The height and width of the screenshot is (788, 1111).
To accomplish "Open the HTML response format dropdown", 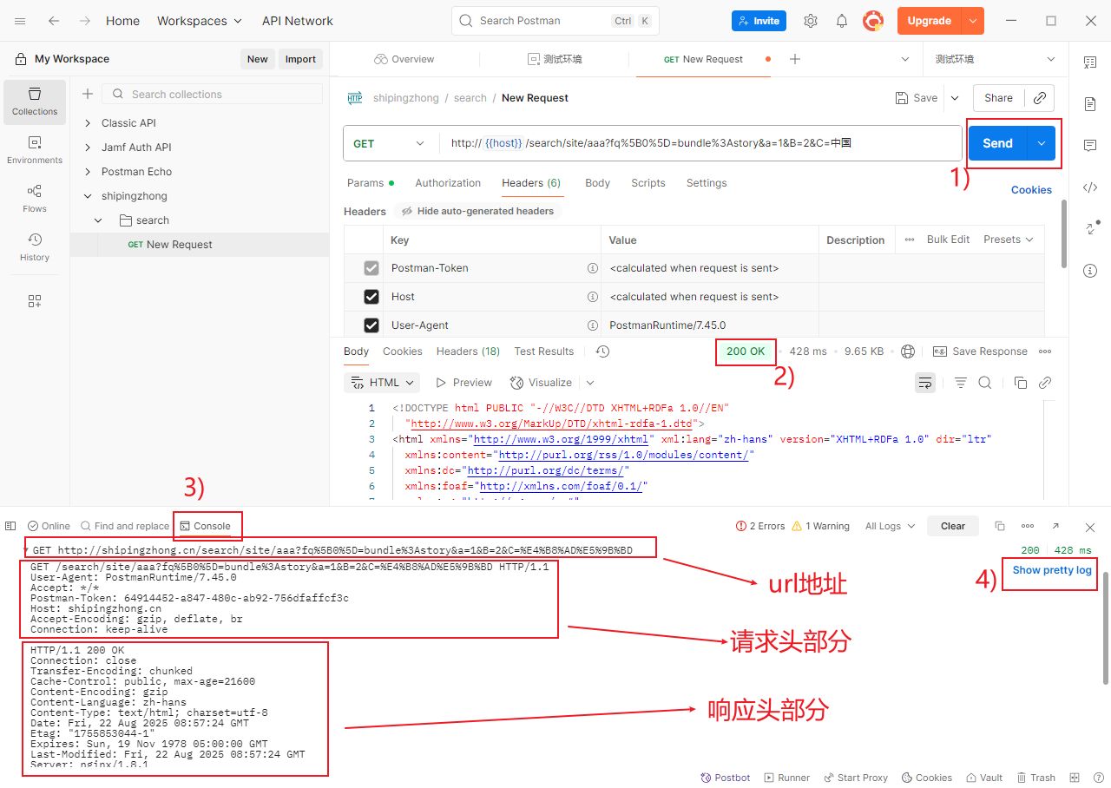I will pos(382,383).
